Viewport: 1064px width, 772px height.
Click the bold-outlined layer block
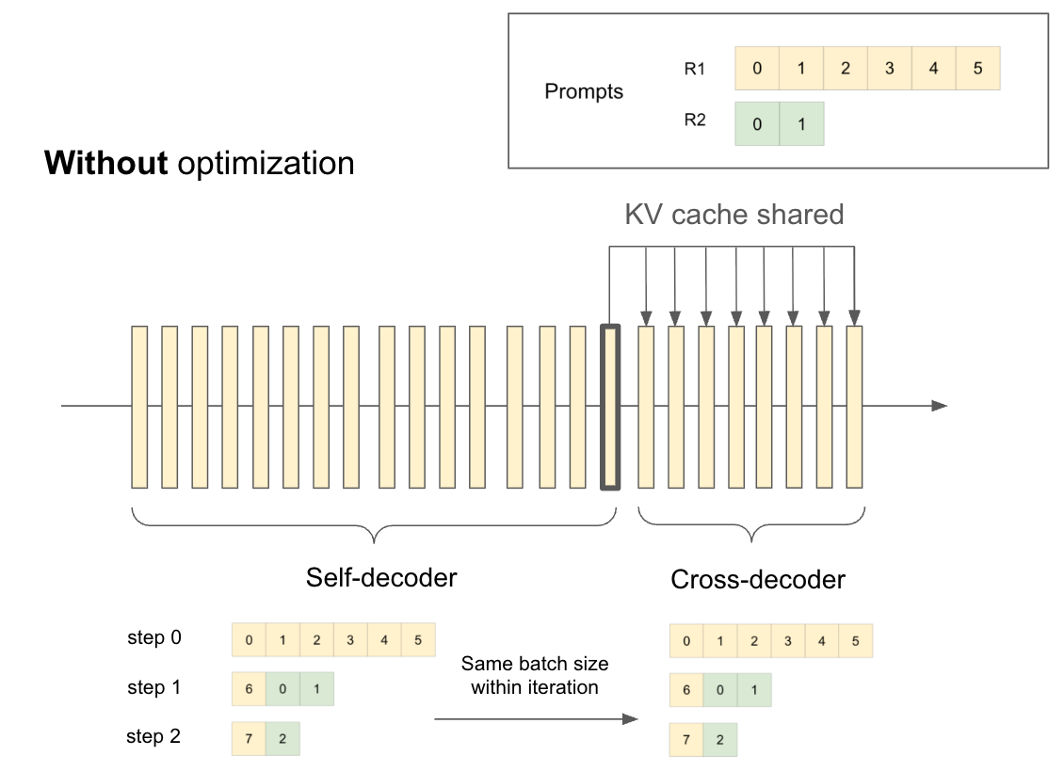(x=610, y=407)
